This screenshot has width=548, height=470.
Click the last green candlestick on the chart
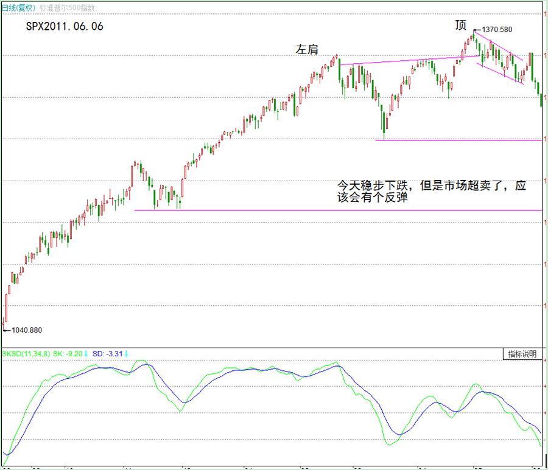coord(541,100)
